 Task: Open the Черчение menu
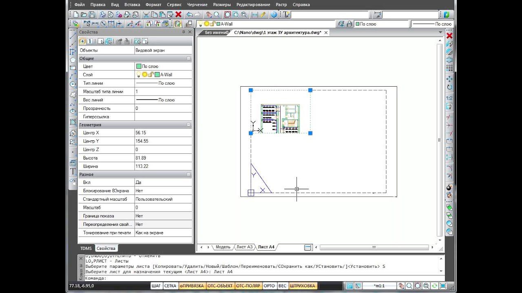(x=197, y=4)
